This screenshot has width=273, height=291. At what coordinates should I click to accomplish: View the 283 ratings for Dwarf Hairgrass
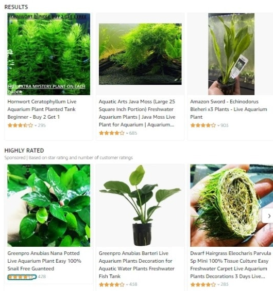tap(225, 284)
